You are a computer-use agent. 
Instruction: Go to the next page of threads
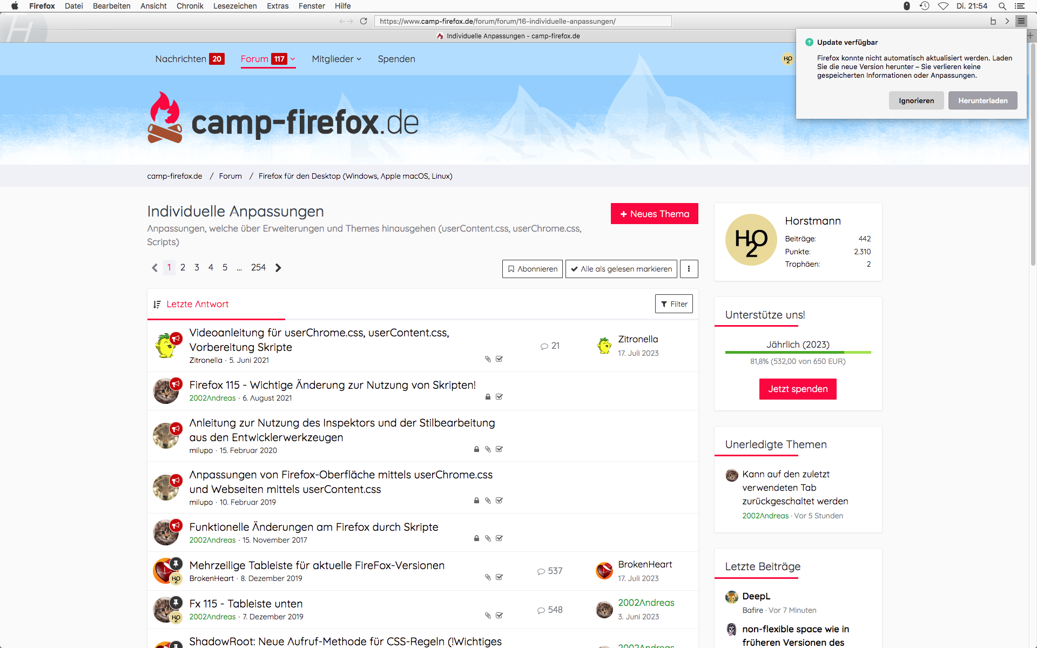click(x=278, y=268)
